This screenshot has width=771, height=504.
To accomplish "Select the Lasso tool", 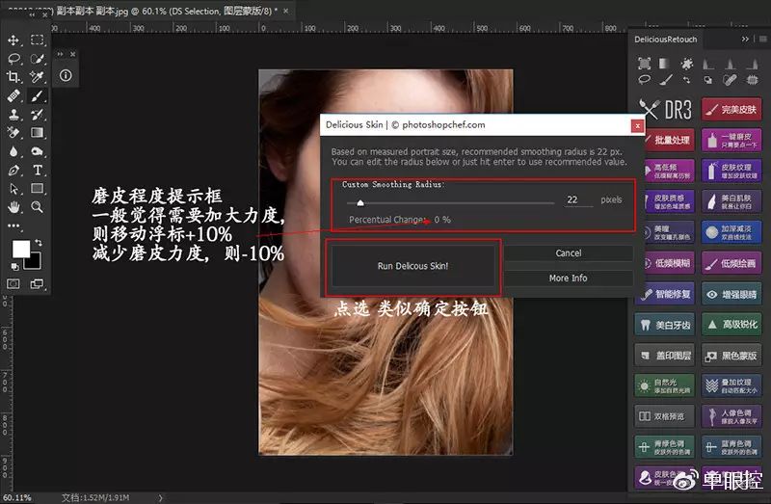I will [13, 59].
